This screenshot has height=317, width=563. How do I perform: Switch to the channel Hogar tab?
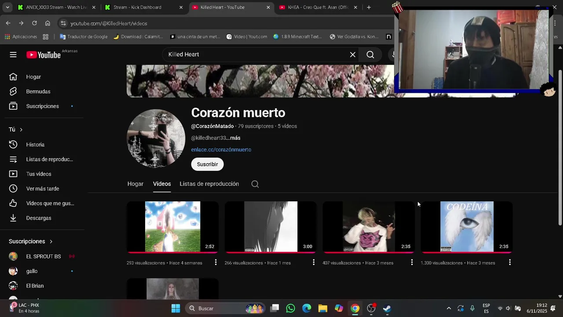click(x=135, y=184)
